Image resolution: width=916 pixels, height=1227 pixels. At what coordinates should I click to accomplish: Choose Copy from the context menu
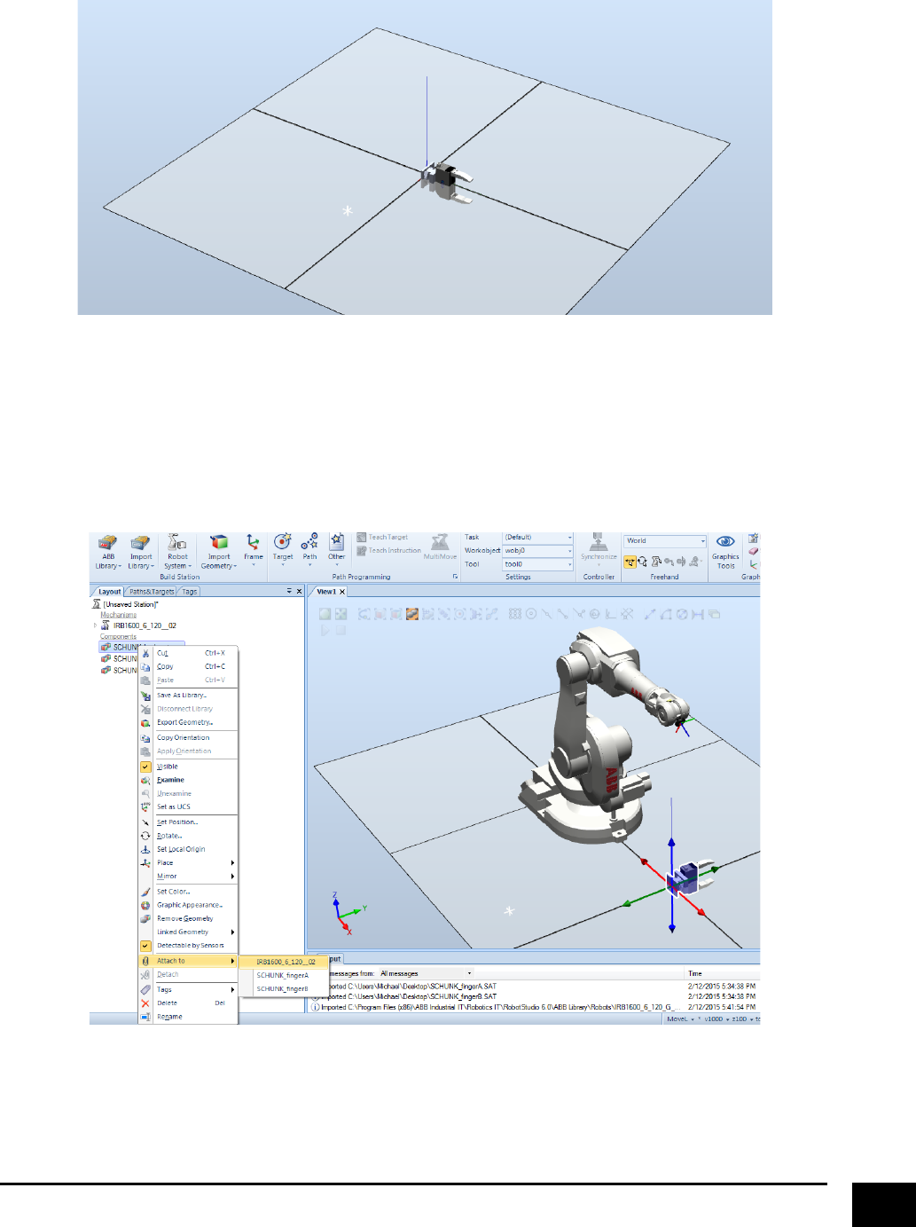pyautogui.click(x=188, y=666)
